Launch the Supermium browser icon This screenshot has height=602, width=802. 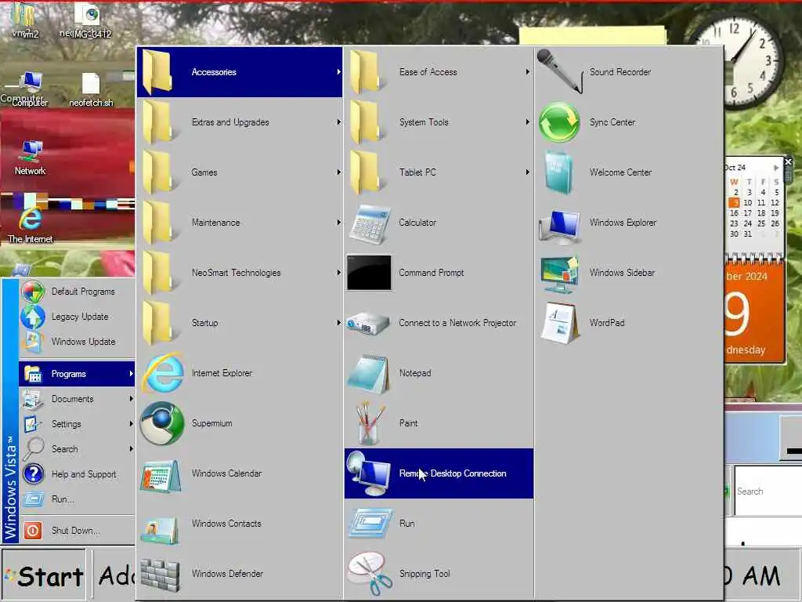coord(162,423)
